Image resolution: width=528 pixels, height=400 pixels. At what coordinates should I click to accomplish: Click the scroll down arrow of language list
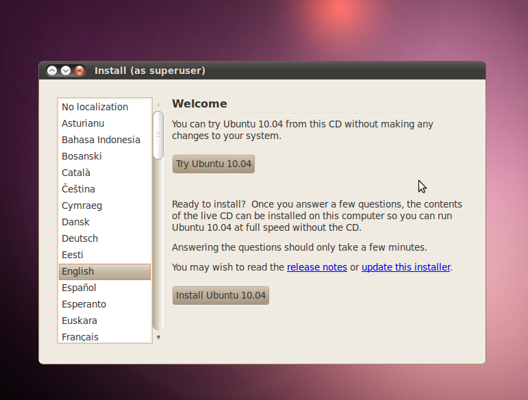pos(158,338)
